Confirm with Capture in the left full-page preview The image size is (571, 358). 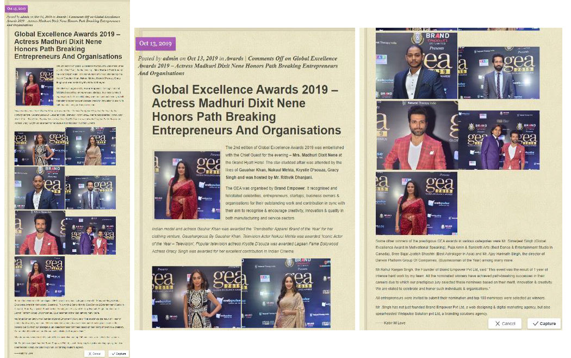pos(119,354)
